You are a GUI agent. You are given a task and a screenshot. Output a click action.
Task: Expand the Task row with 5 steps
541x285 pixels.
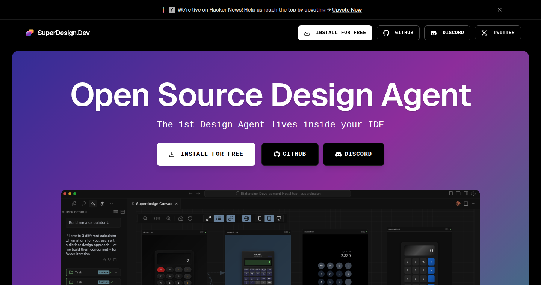93,282
